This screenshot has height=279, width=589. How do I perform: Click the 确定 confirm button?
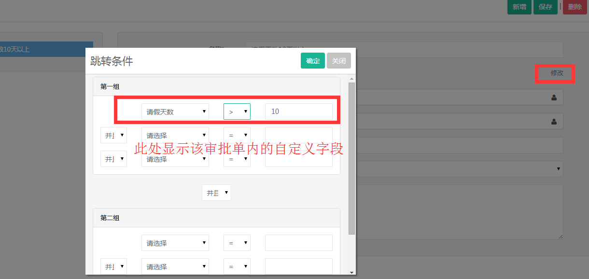pos(312,61)
